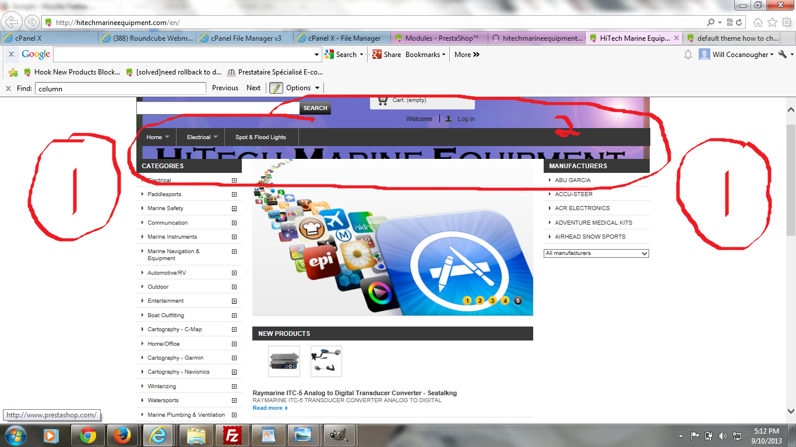Click Read more under Raymarine ITC-5
This screenshot has width=796, height=447.
pyautogui.click(x=270, y=408)
